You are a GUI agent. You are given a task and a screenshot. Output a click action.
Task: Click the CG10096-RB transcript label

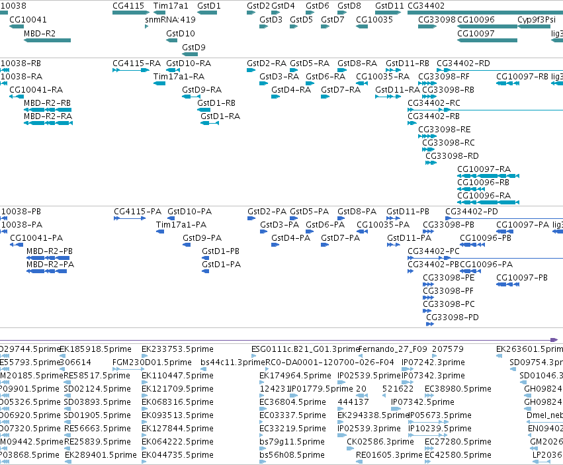pos(483,183)
